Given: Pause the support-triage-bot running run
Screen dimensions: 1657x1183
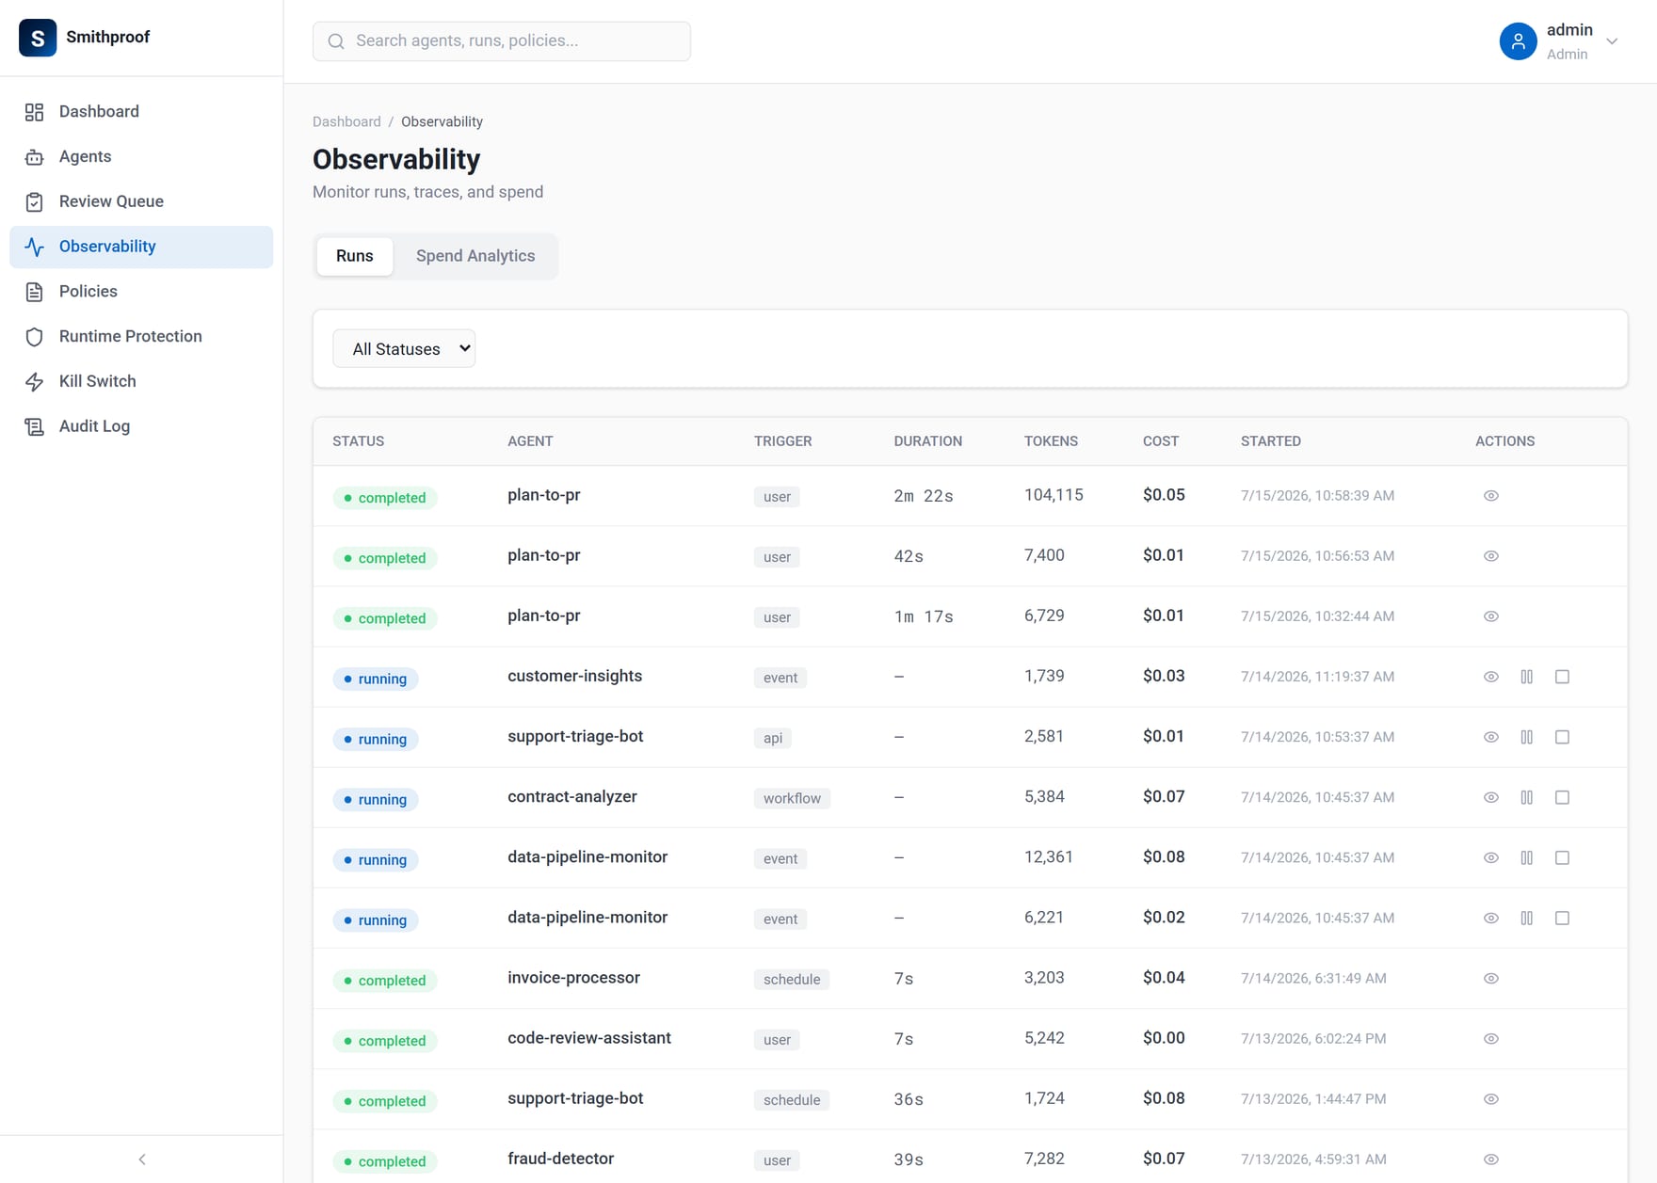Looking at the screenshot, I should tap(1527, 737).
